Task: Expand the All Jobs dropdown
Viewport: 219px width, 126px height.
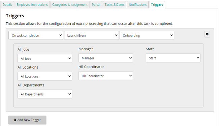Action: (x=45, y=58)
